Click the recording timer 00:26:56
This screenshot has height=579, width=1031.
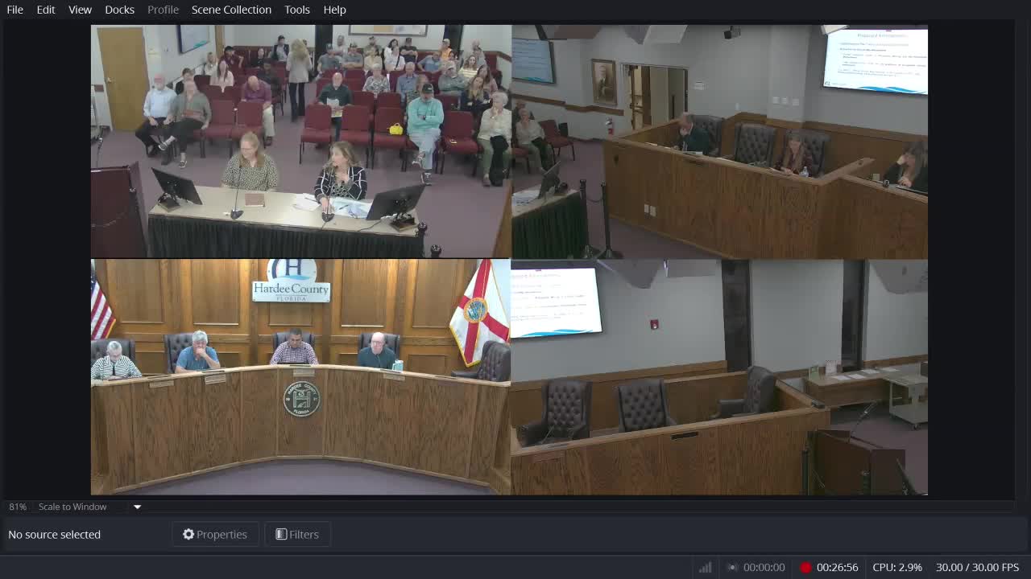pos(837,567)
